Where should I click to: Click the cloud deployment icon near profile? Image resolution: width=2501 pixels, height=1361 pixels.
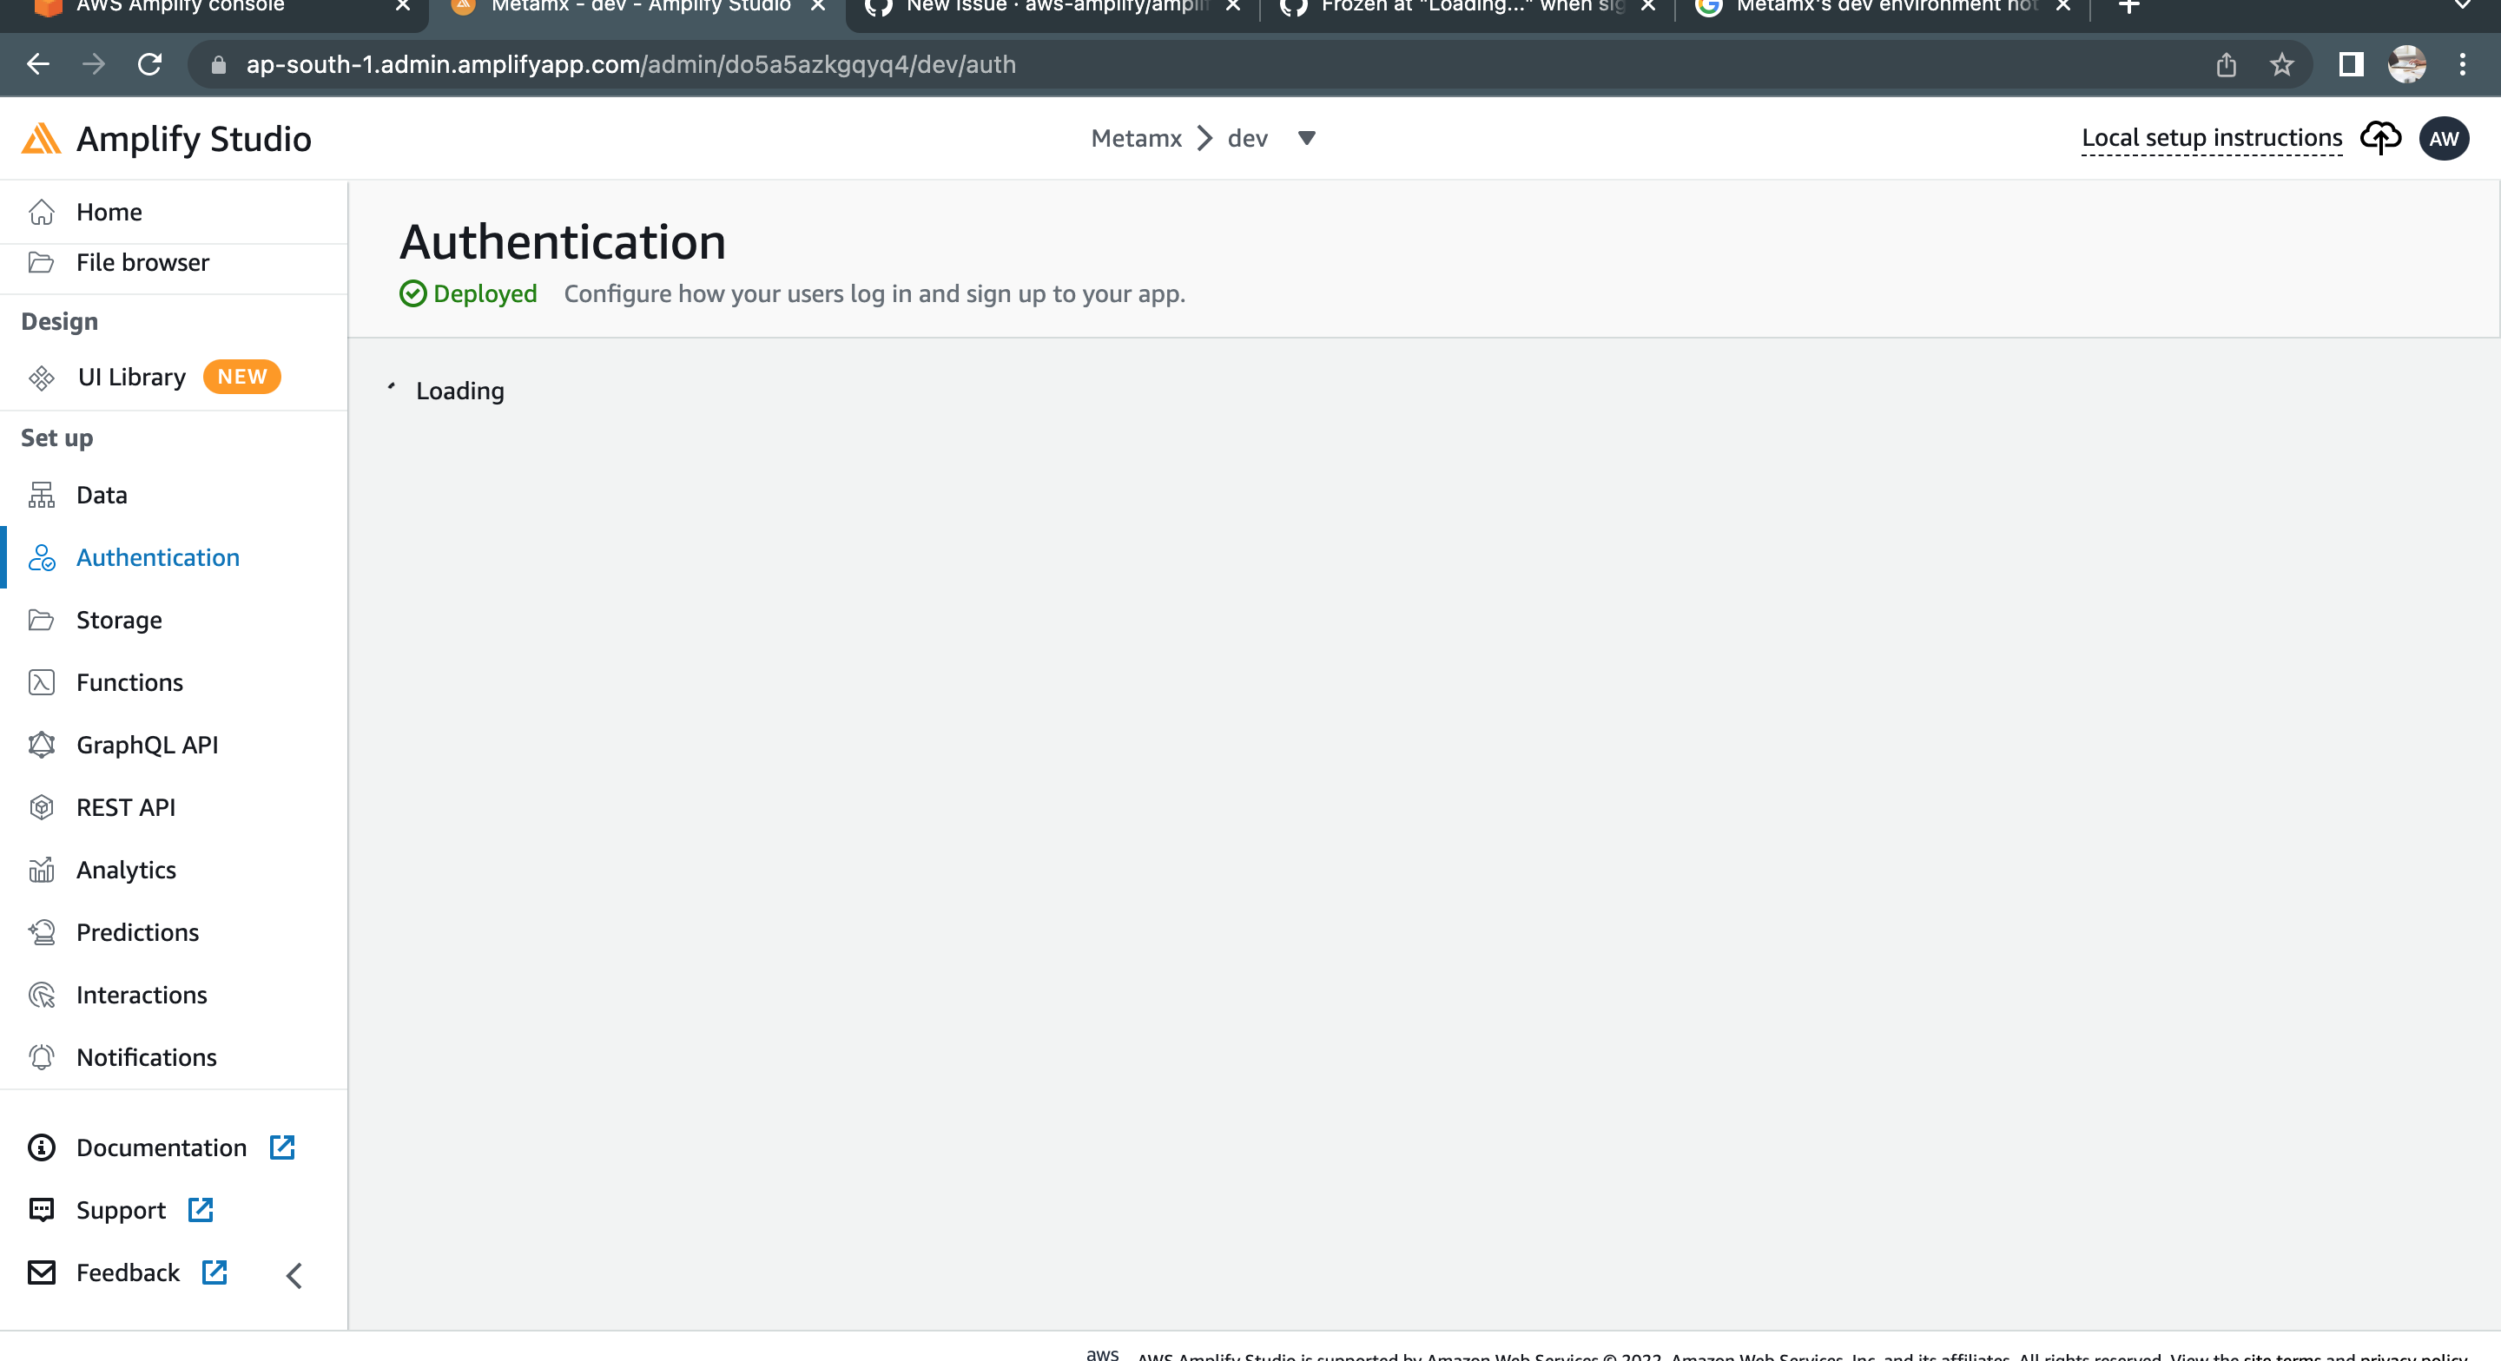click(x=2380, y=138)
